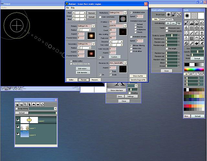
Task: Move layer down with down arrow icon
Action: pos(38,105)
